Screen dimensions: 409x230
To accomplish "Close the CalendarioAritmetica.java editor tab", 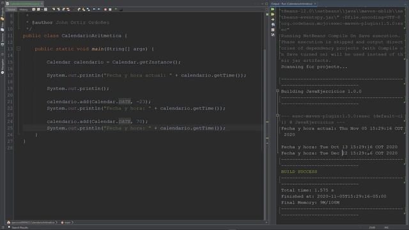I will click(42, 4).
